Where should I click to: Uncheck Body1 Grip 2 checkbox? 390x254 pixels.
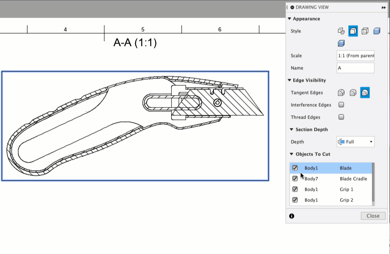[295, 200]
